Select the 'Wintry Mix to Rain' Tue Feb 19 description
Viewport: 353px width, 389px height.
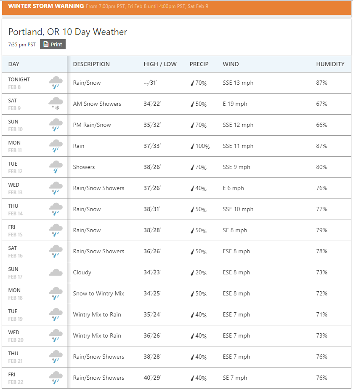(97, 314)
